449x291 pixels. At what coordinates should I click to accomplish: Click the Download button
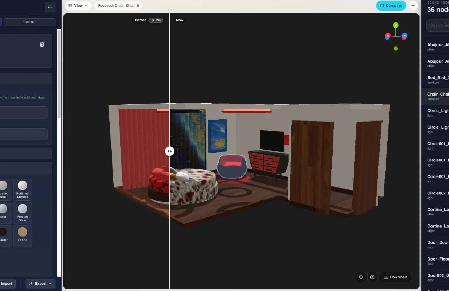tap(395, 277)
